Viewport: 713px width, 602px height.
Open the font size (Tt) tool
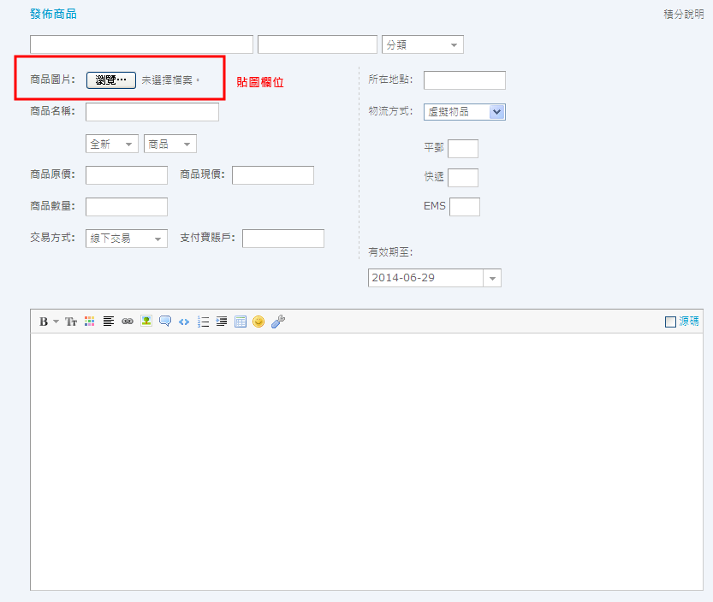71,322
